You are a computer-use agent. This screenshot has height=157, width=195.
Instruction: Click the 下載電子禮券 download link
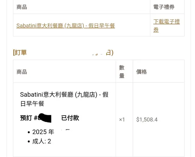coord(166,25)
